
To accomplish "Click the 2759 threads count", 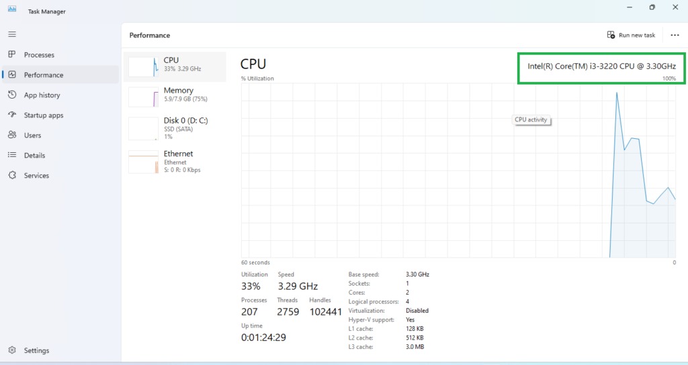I will coord(288,312).
